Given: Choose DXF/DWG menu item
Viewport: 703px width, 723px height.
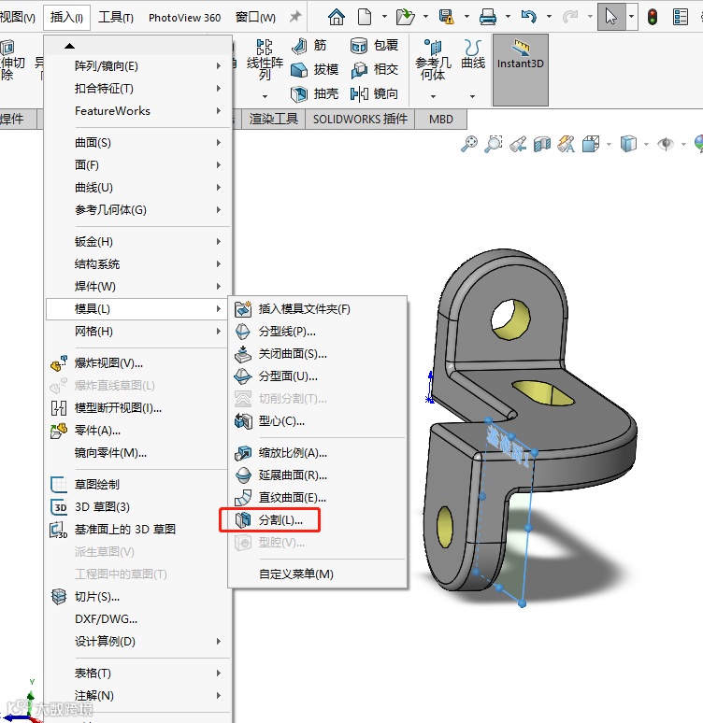Looking at the screenshot, I should 137,618.
